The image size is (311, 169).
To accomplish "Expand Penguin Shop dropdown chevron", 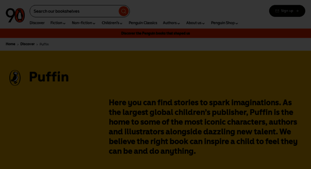I will coord(237,23).
